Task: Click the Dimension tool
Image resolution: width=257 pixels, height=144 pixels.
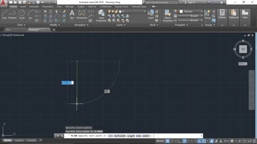Action: coord(82,14)
